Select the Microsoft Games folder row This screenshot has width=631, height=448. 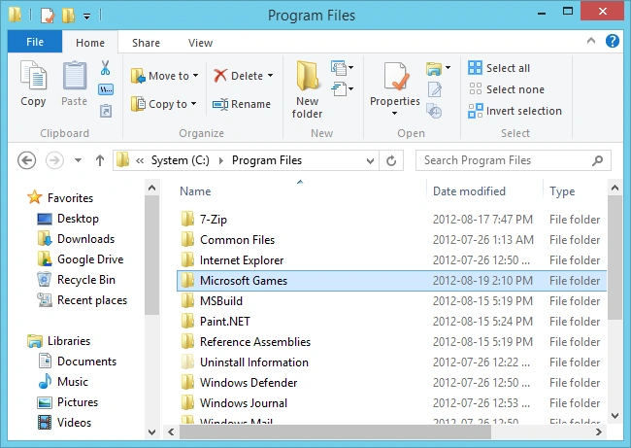pyautogui.click(x=391, y=281)
